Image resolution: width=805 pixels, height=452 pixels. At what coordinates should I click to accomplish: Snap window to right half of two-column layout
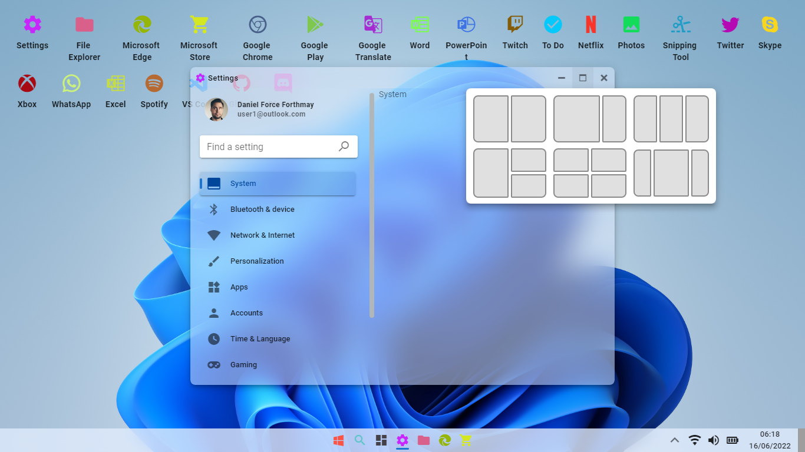click(x=529, y=119)
